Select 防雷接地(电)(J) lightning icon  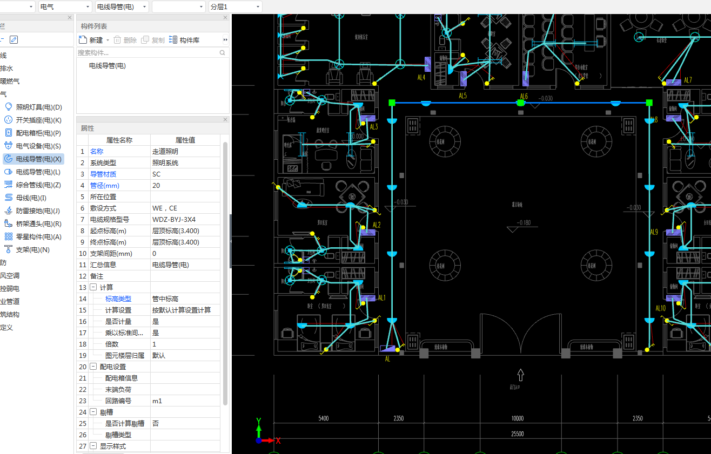[8, 211]
